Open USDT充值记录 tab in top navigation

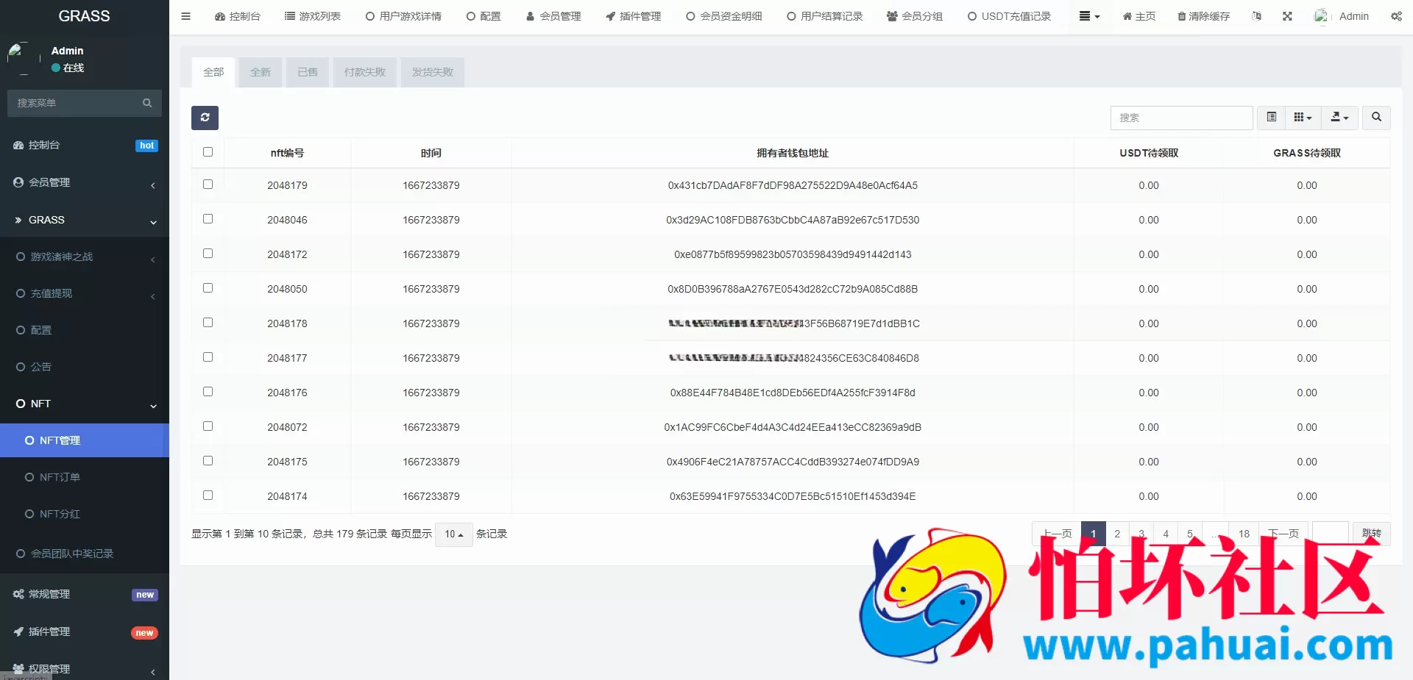tap(1009, 16)
